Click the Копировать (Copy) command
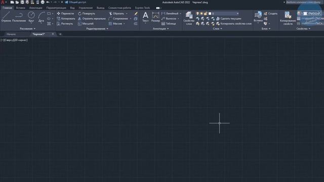The width and height of the screenshot is (324, 182). tap(66, 19)
